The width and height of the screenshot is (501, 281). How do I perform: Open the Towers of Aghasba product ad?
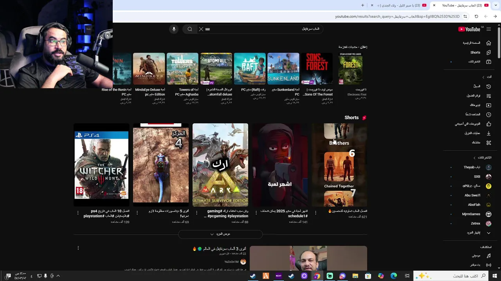182,69
